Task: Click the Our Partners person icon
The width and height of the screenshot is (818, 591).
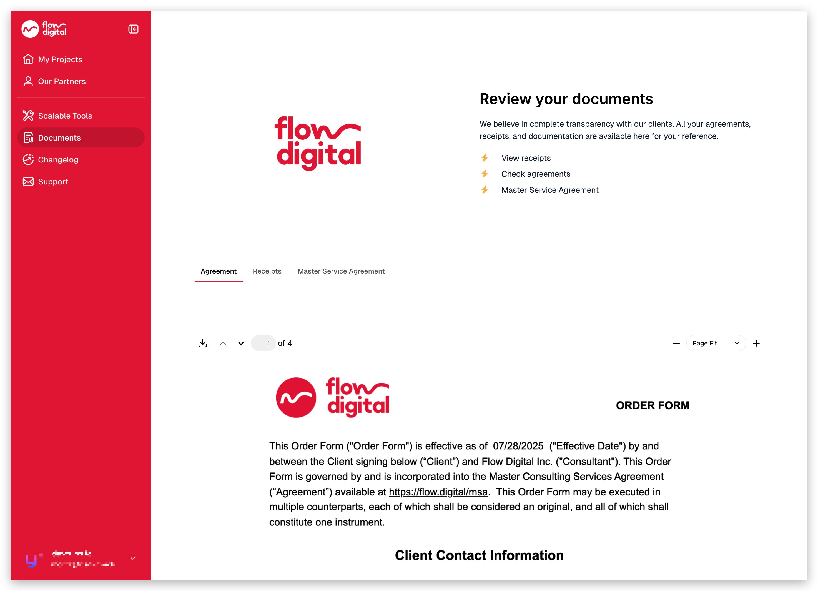Action: click(28, 81)
